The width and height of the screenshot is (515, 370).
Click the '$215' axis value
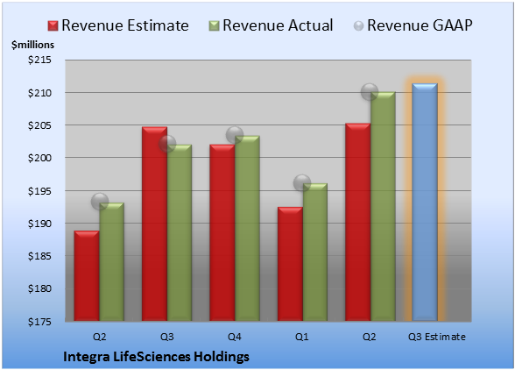[x=40, y=60]
